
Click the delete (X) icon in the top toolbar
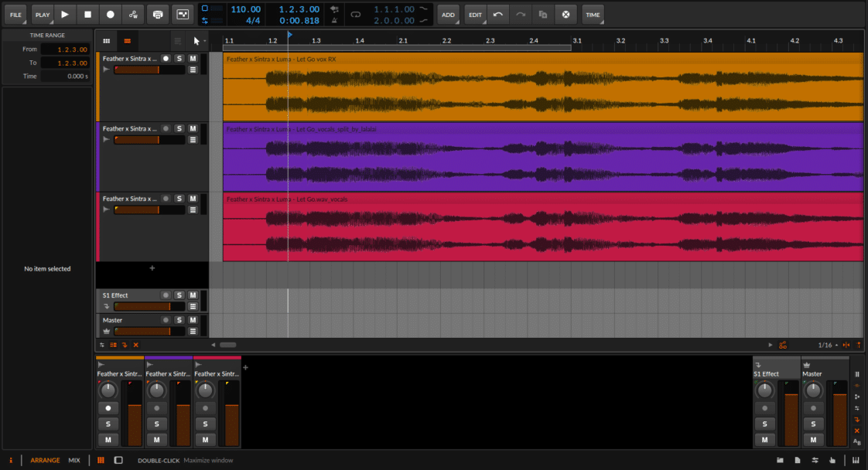[566, 14]
